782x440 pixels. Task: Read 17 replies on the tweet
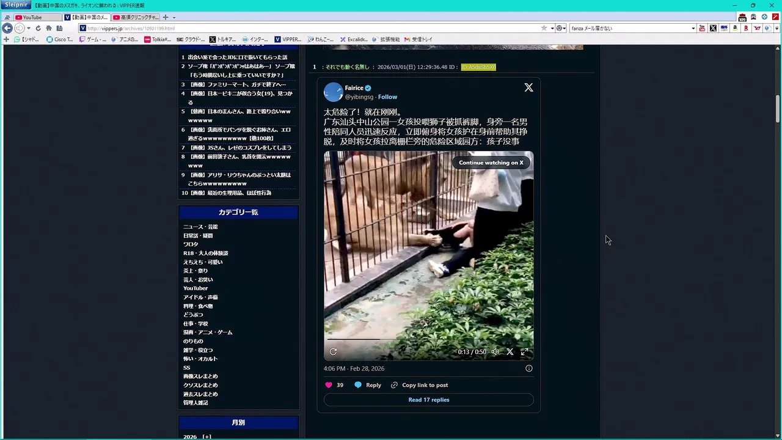coord(428,400)
